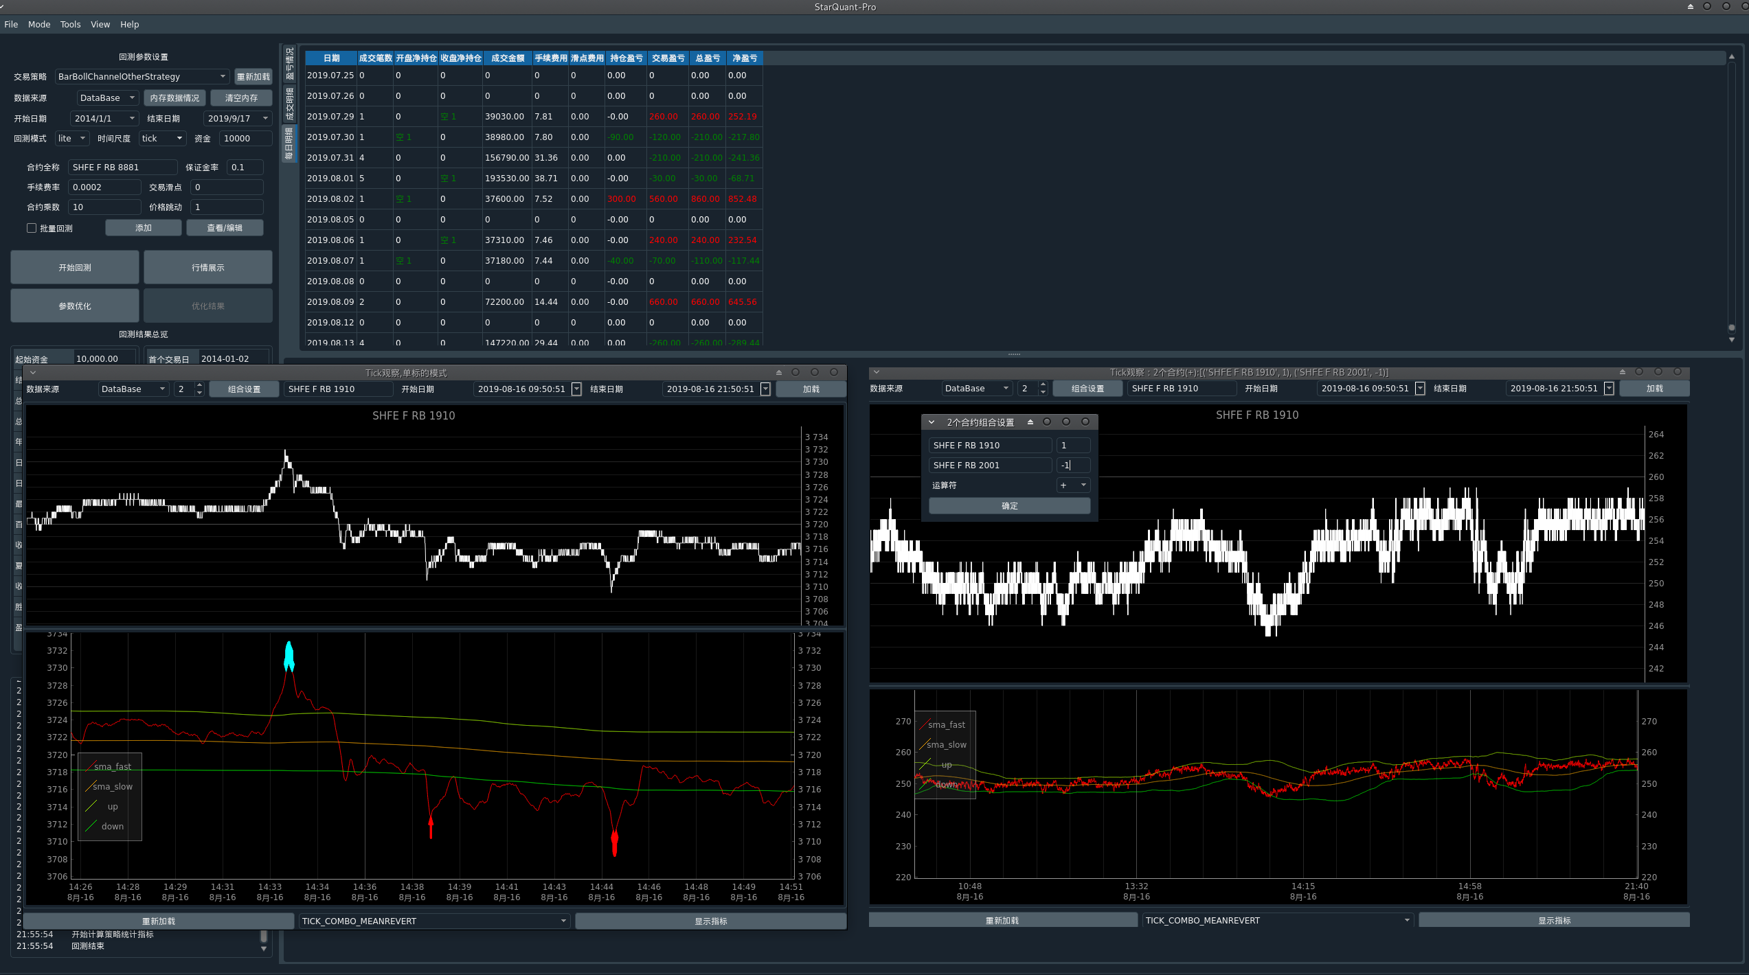Enable the 批量回测 checkbox

pos(32,228)
